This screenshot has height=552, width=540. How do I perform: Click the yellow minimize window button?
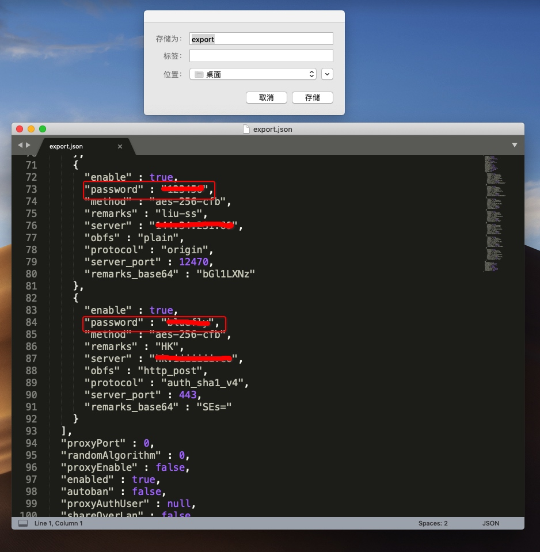[31, 129]
